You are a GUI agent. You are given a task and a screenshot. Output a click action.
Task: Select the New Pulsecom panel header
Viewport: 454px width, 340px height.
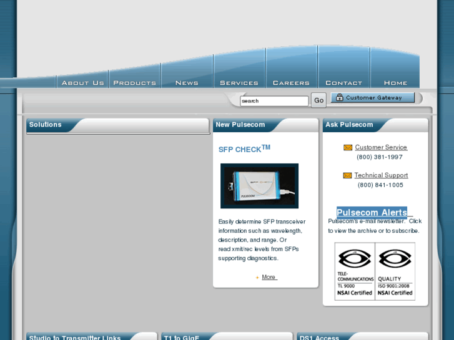pyautogui.click(x=265, y=125)
